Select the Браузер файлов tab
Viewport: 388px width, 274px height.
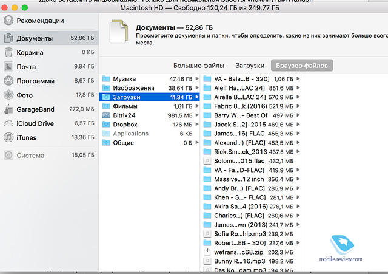pyautogui.click(x=302, y=66)
